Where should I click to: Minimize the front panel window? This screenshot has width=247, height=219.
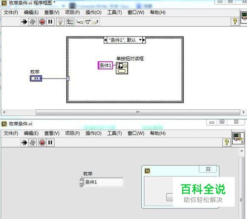click(x=212, y=122)
